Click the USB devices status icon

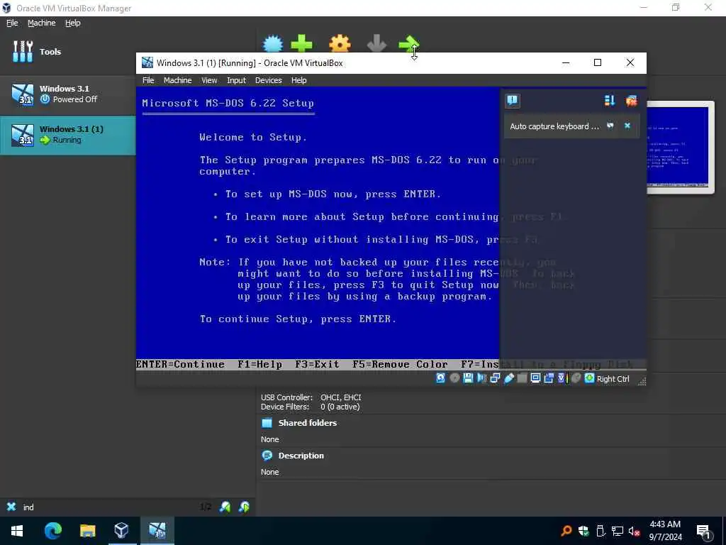tap(508, 378)
